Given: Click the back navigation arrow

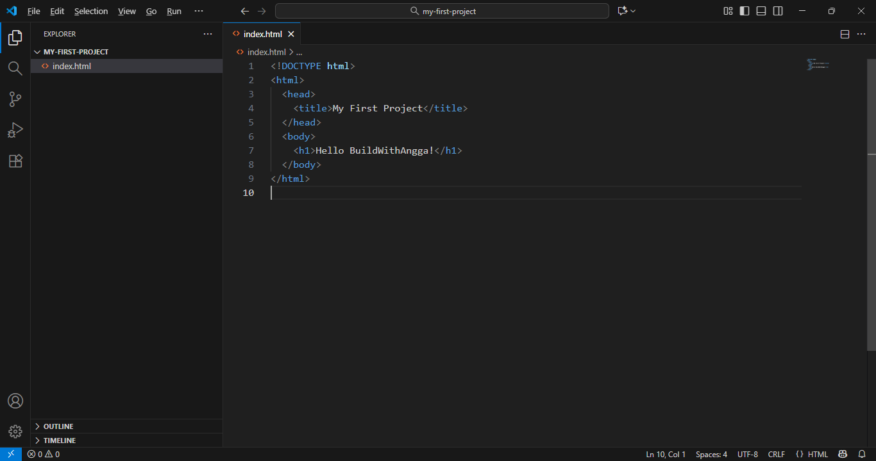Looking at the screenshot, I should point(244,11).
